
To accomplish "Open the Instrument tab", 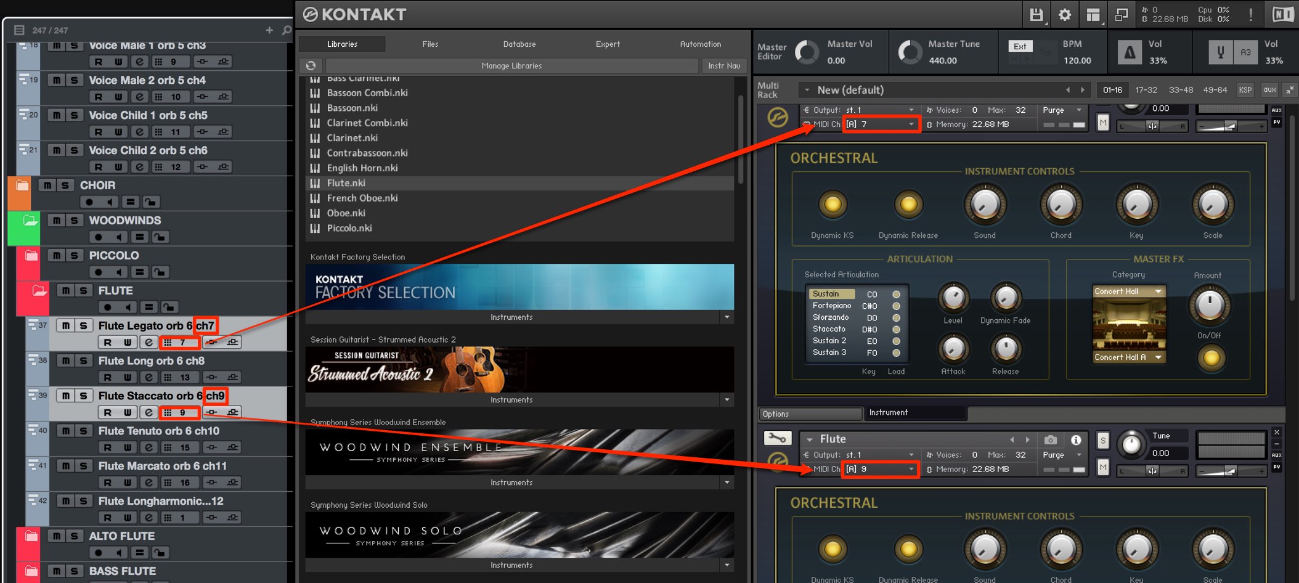I will [x=916, y=413].
